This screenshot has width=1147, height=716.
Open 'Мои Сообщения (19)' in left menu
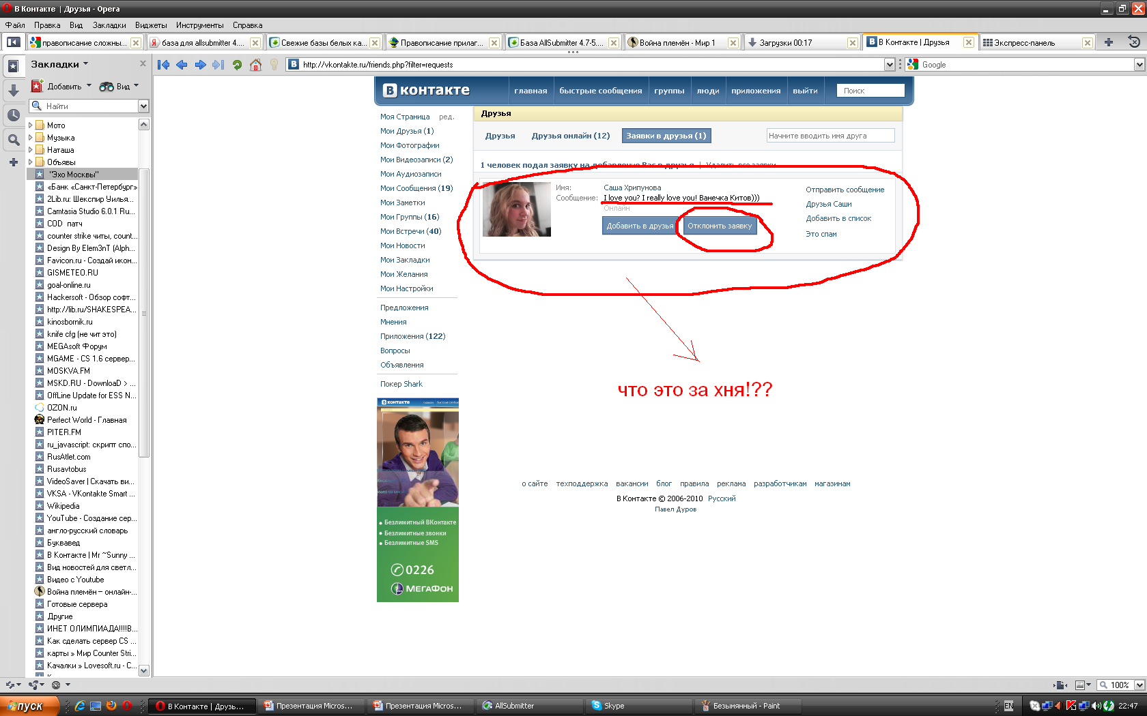click(x=416, y=188)
